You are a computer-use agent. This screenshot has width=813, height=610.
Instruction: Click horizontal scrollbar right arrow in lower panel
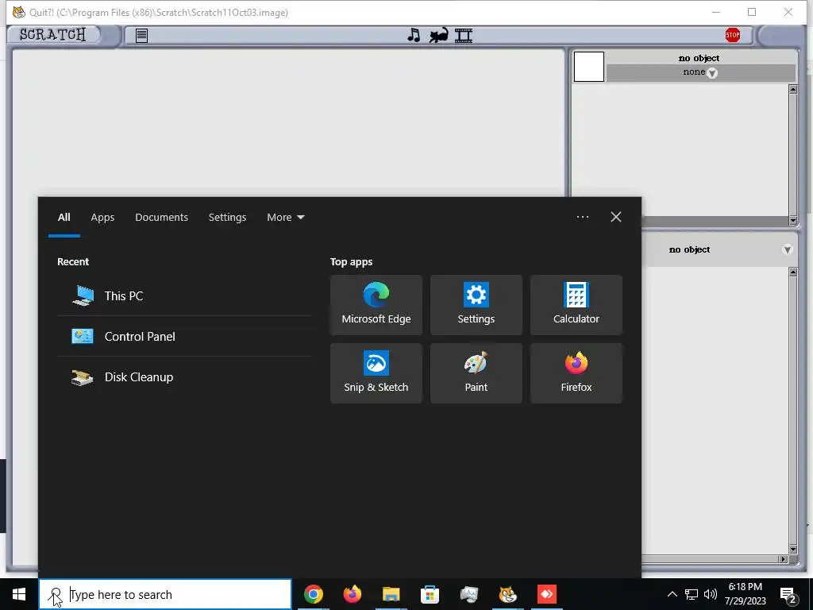point(783,559)
